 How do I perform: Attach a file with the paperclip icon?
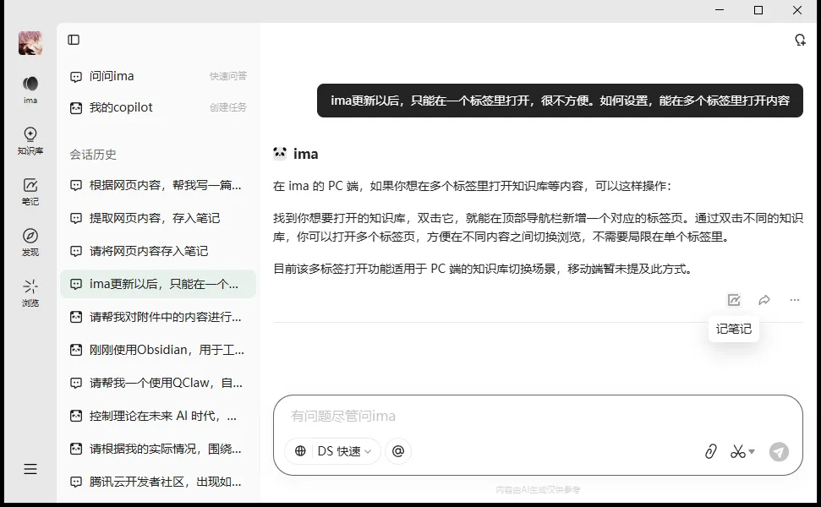[x=710, y=451]
